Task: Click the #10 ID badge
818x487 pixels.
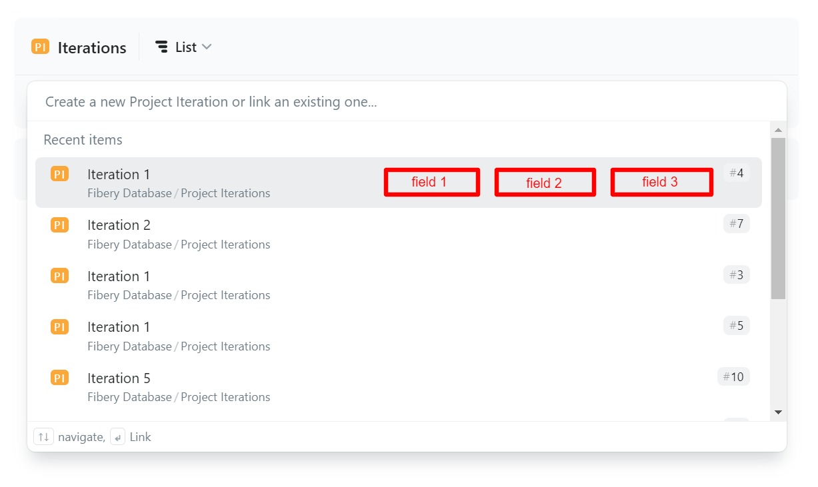Action: 733,377
